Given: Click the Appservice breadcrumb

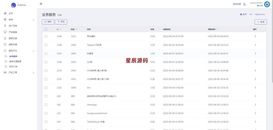Looking at the screenshot, I should [x=260, y=14].
